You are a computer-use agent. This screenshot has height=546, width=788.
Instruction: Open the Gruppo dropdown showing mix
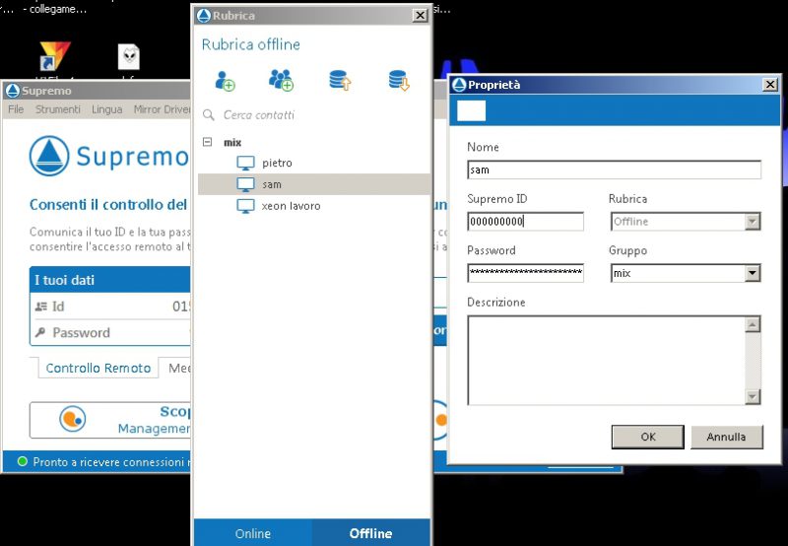click(753, 273)
